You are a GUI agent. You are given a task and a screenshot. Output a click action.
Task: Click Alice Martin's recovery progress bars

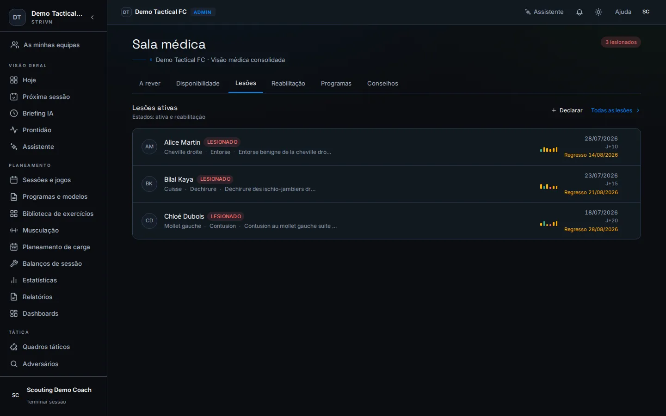click(x=549, y=149)
